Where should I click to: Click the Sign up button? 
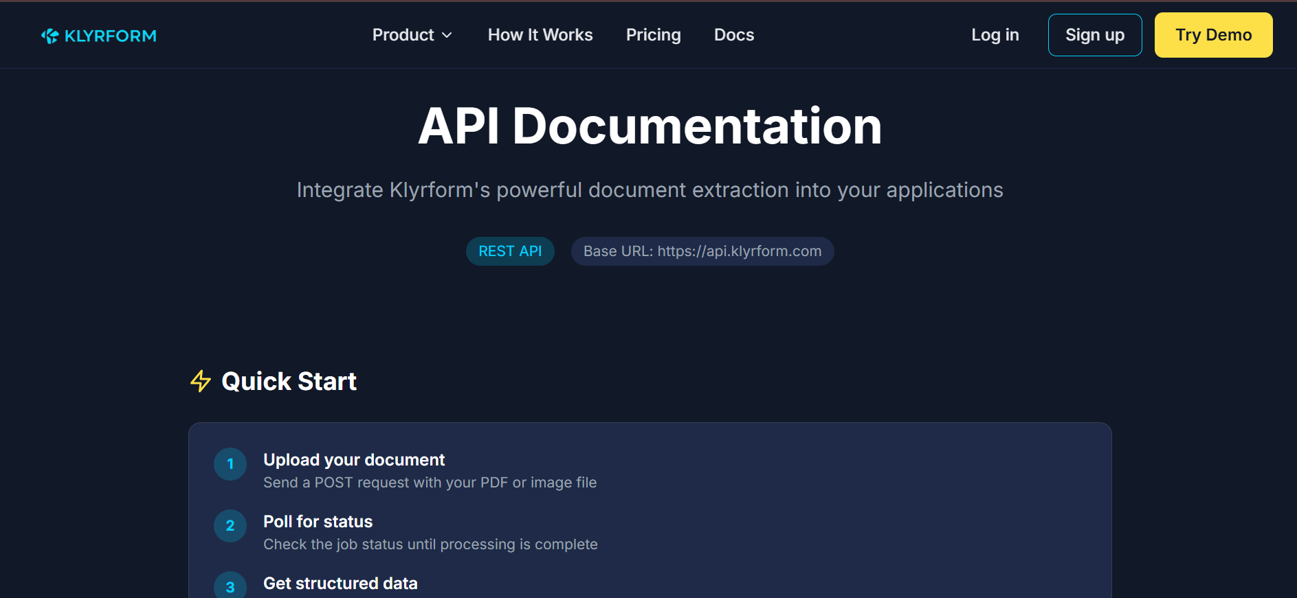[1095, 35]
